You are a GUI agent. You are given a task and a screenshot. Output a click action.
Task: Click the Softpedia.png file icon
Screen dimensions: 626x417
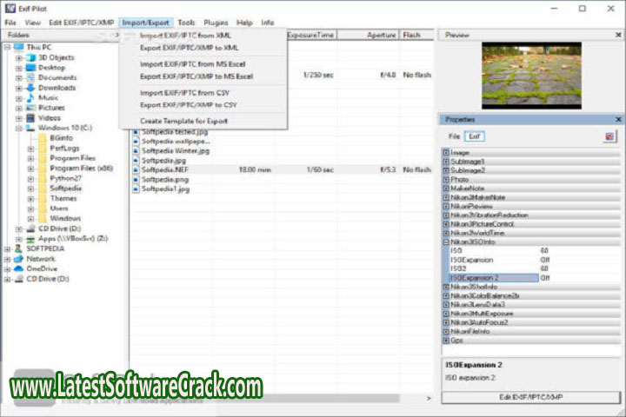[136, 180]
